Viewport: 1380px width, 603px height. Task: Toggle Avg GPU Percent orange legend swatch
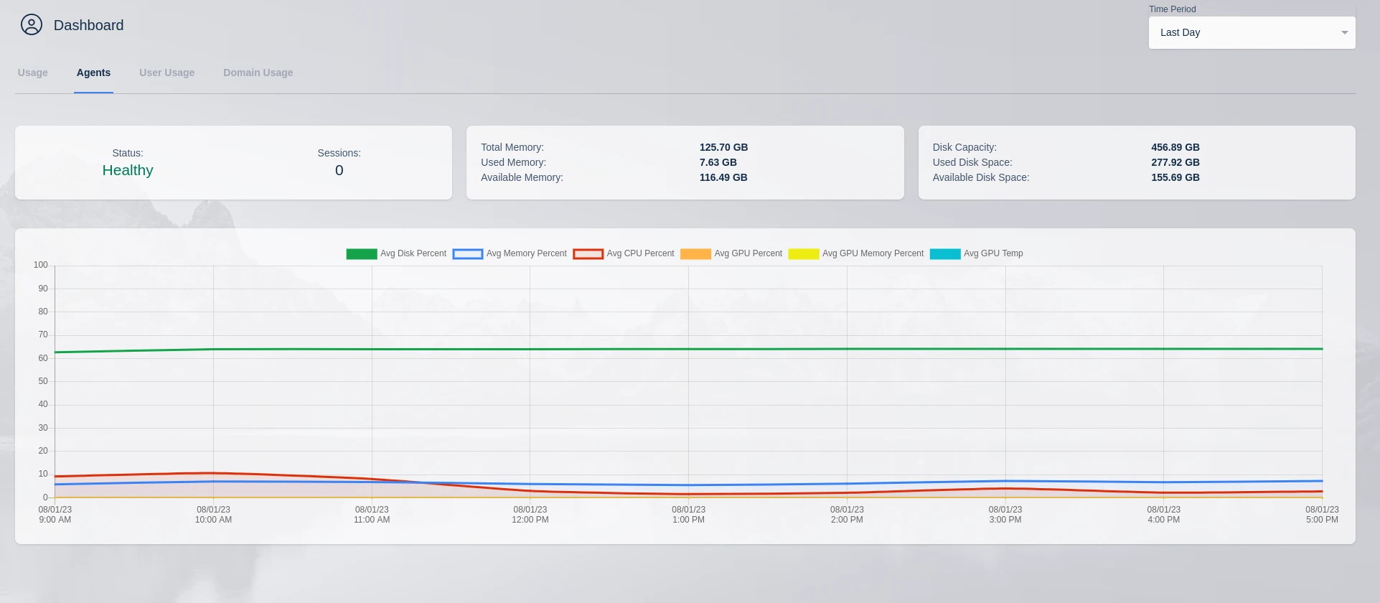(695, 254)
